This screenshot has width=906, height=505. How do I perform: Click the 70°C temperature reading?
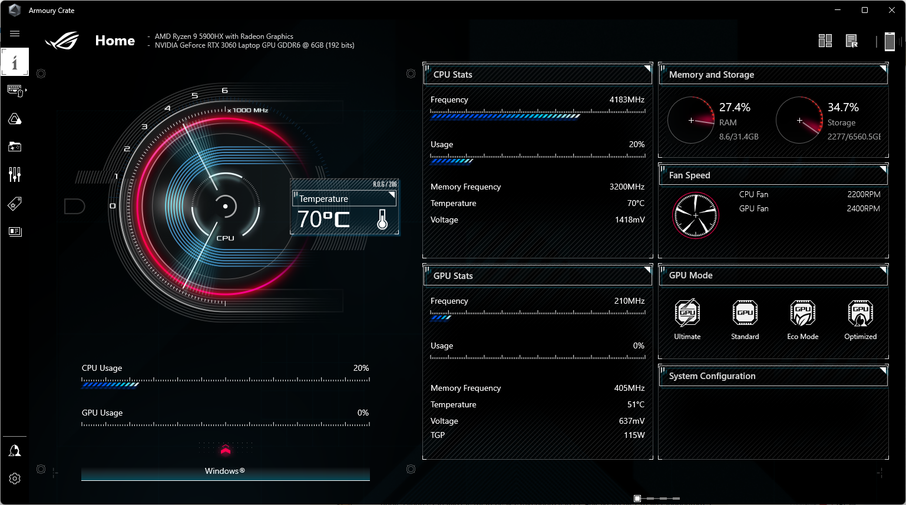[x=323, y=220]
